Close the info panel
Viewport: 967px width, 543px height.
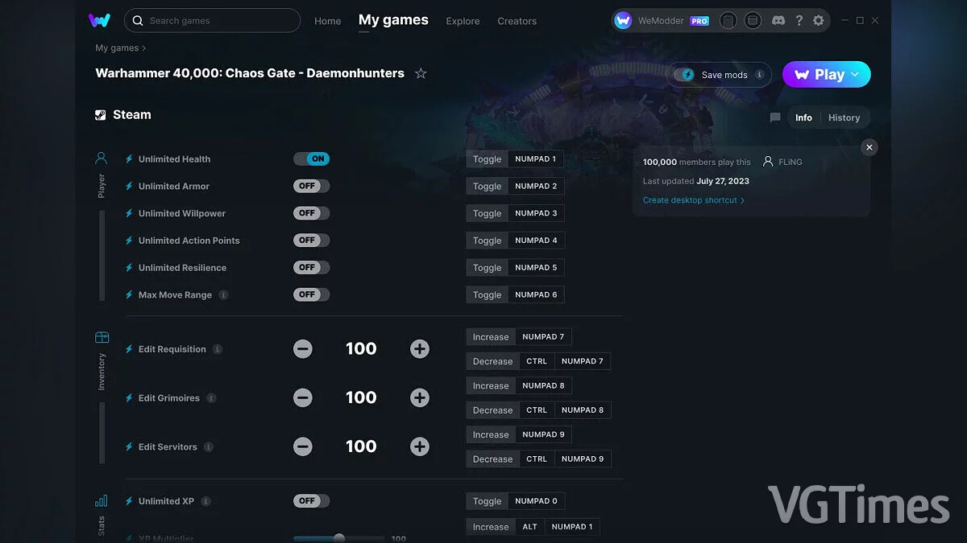869,147
